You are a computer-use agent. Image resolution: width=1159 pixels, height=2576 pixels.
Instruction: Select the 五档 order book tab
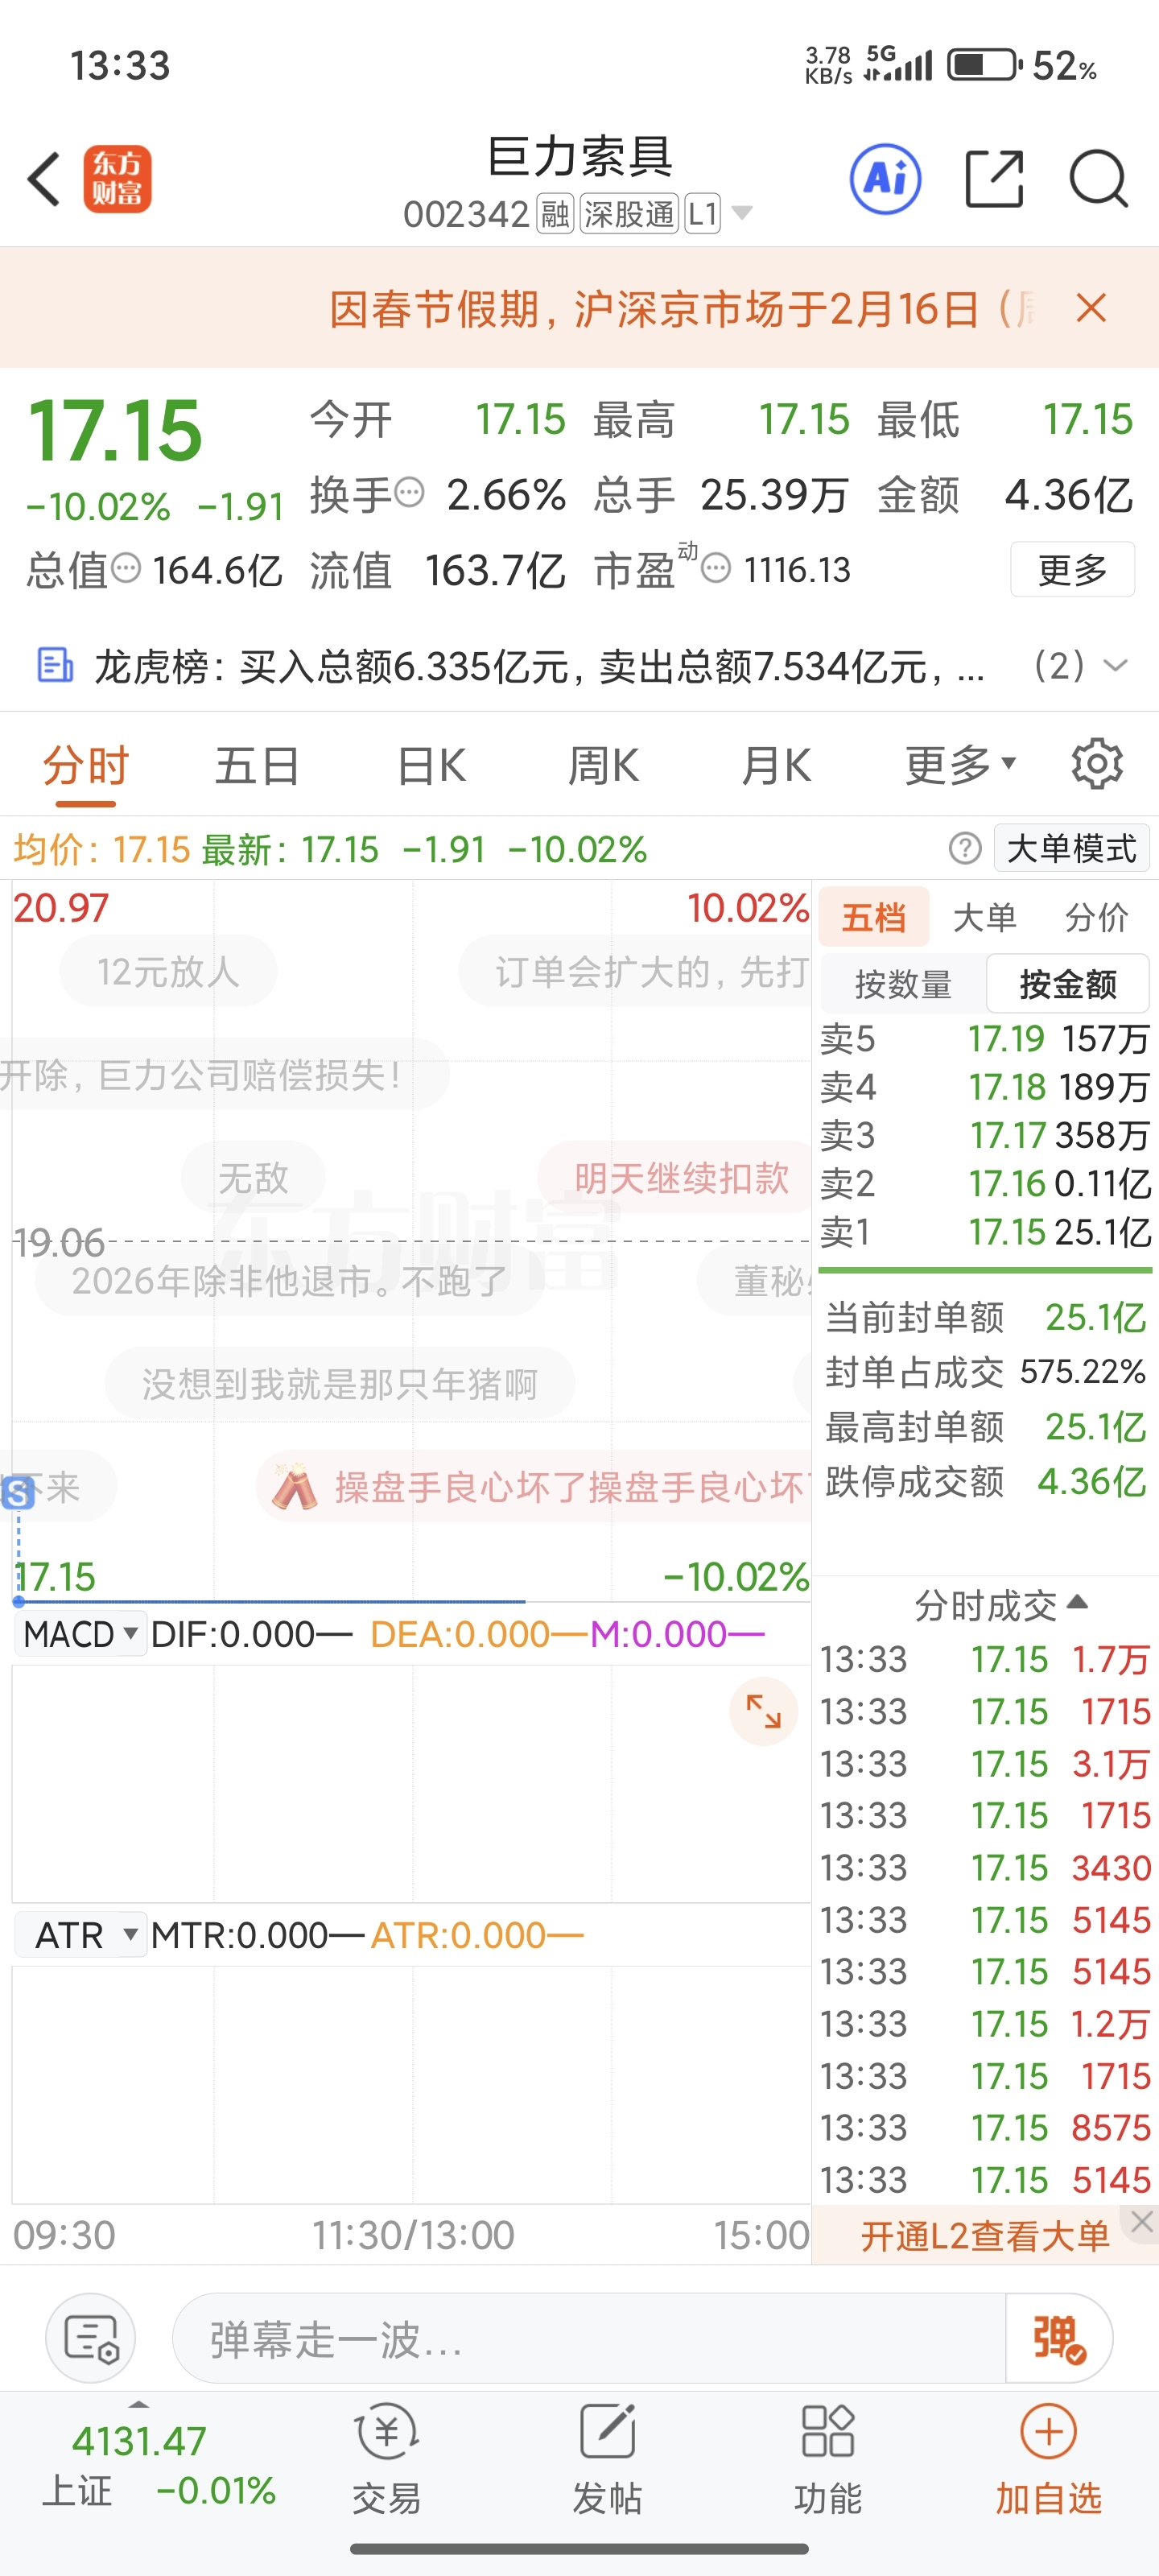tap(874, 916)
